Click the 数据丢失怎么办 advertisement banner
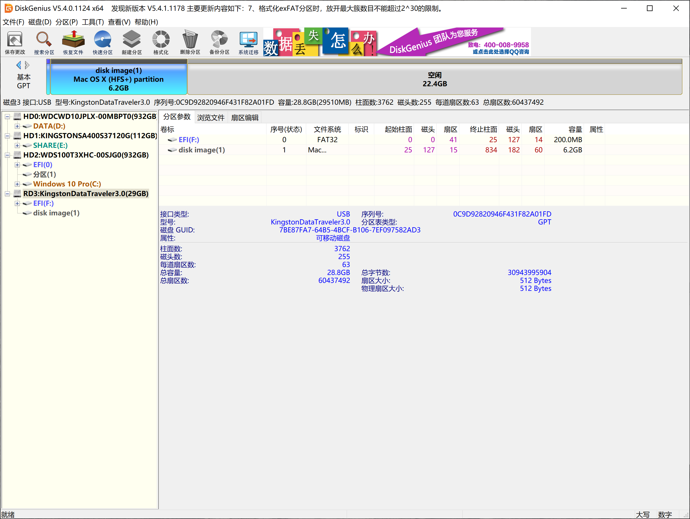Image resolution: width=690 pixels, height=519 pixels. point(320,42)
